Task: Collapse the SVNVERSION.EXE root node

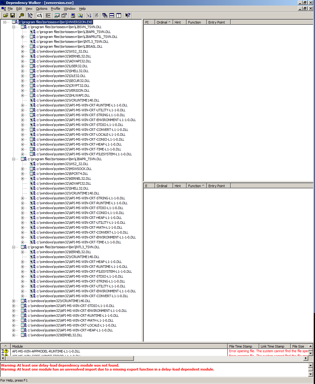Action: 5,22
